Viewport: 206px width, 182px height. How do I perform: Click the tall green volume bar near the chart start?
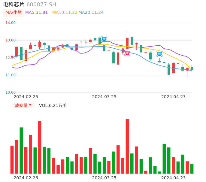(21, 150)
